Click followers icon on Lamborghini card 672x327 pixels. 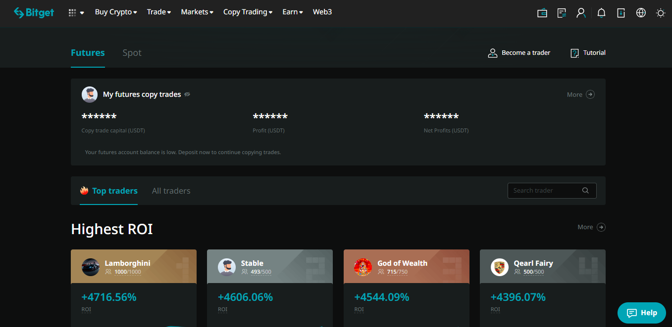click(x=108, y=272)
